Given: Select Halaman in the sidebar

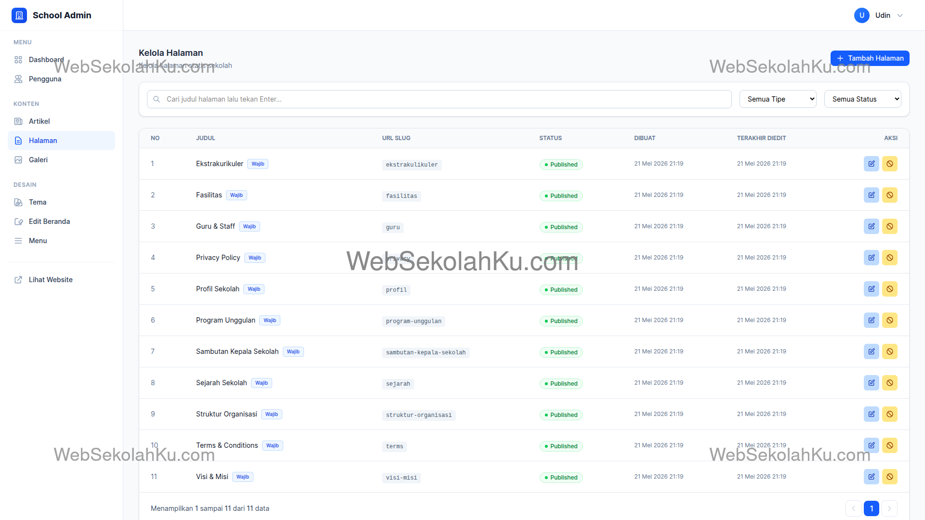Looking at the screenshot, I should 61,141.
